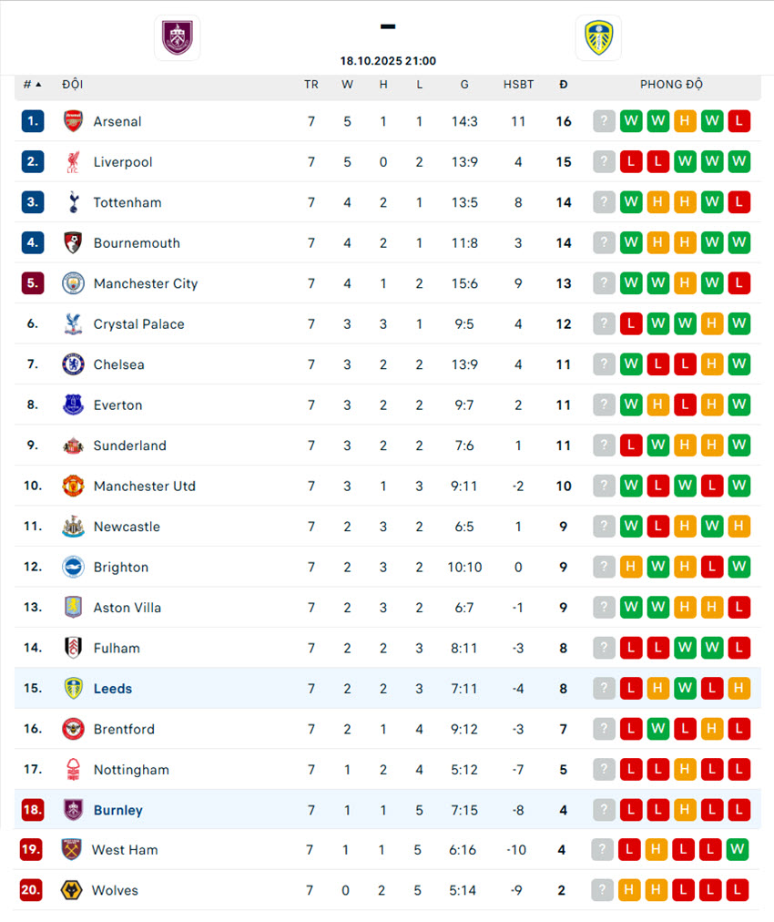Click the ĐỘI column header
This screenshot has width=774, height=922.
[73, 85]
